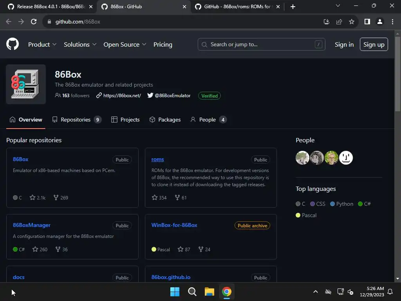Close the GitHub - 86Box/roms tab
Screen dimensions: 401x301
coord(278,7)
